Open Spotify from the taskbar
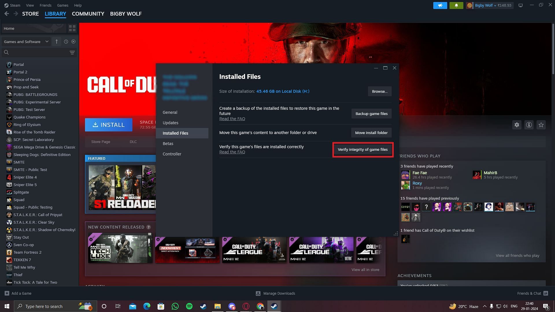Image resolution: width=555 pixels, height=312 pixels. tap(189, 306)
